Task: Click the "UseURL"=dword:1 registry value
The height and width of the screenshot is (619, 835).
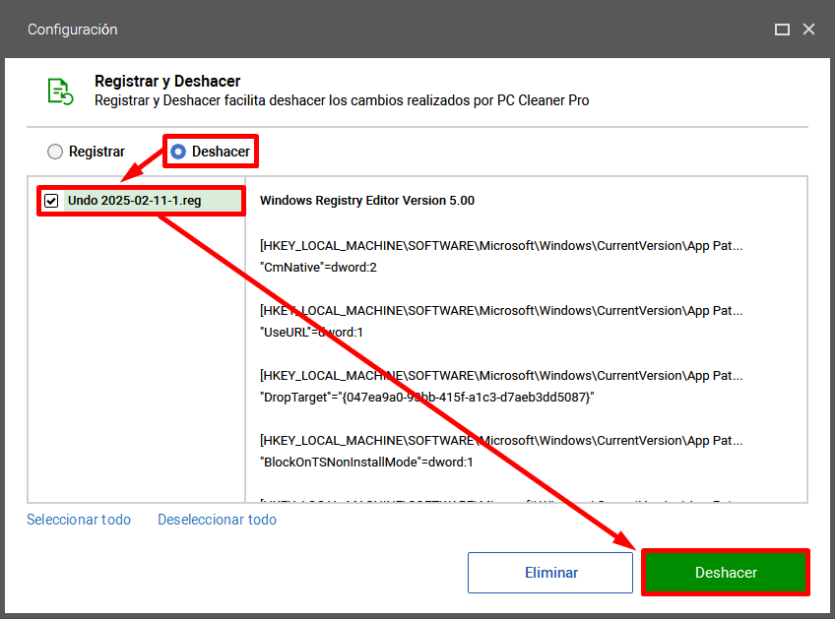Action: 311,332
